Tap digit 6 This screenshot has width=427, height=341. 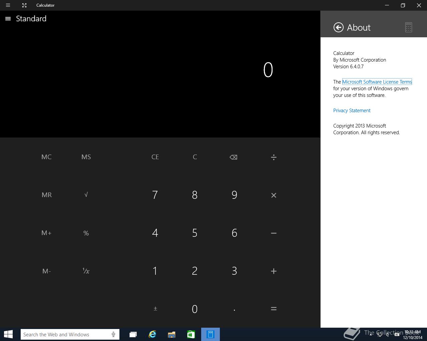click(x=234, y=233)
